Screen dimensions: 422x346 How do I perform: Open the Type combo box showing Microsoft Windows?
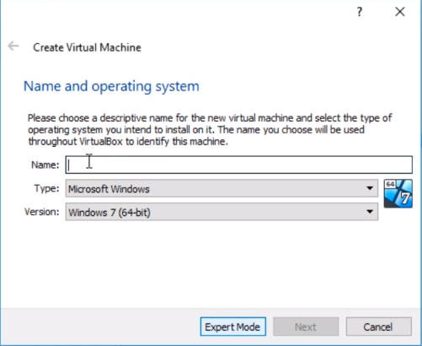[222, 188]
